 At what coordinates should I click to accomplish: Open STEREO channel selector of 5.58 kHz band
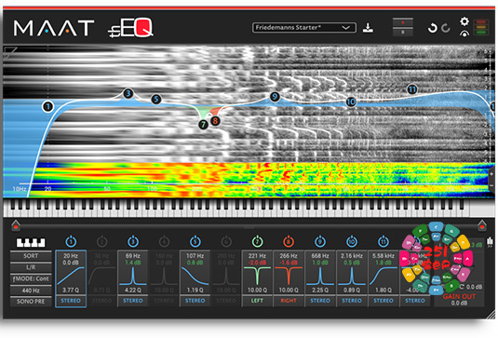[384, 301]
